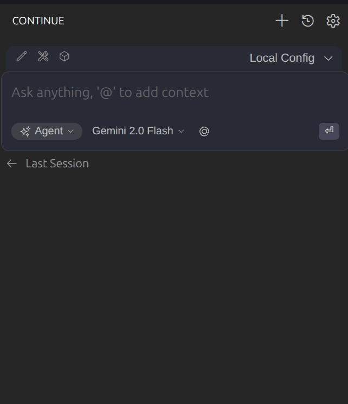Viewport: 348px width, 404px height.
Task: Expand the chevron after Gemini 2.0 Flash
Action: pos(182,132)
